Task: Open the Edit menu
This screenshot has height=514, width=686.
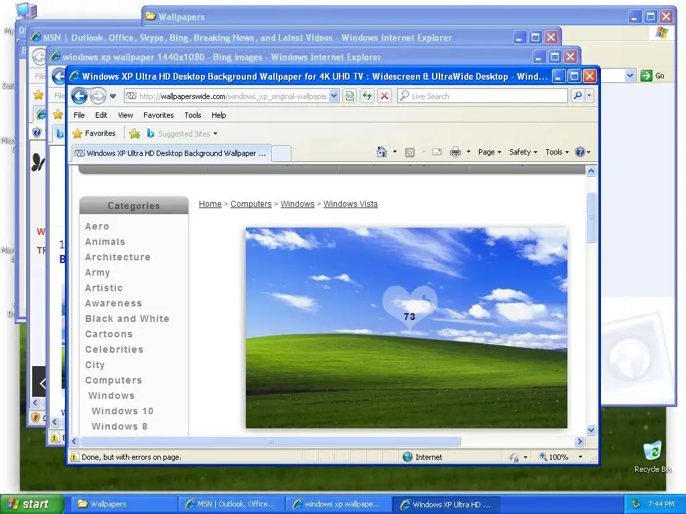Action: point(101,115)
